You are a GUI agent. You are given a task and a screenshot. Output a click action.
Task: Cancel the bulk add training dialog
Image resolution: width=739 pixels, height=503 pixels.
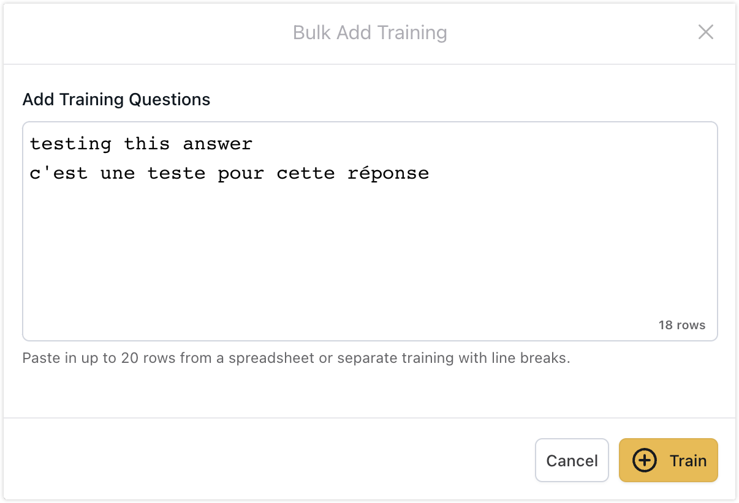(572, 461)
